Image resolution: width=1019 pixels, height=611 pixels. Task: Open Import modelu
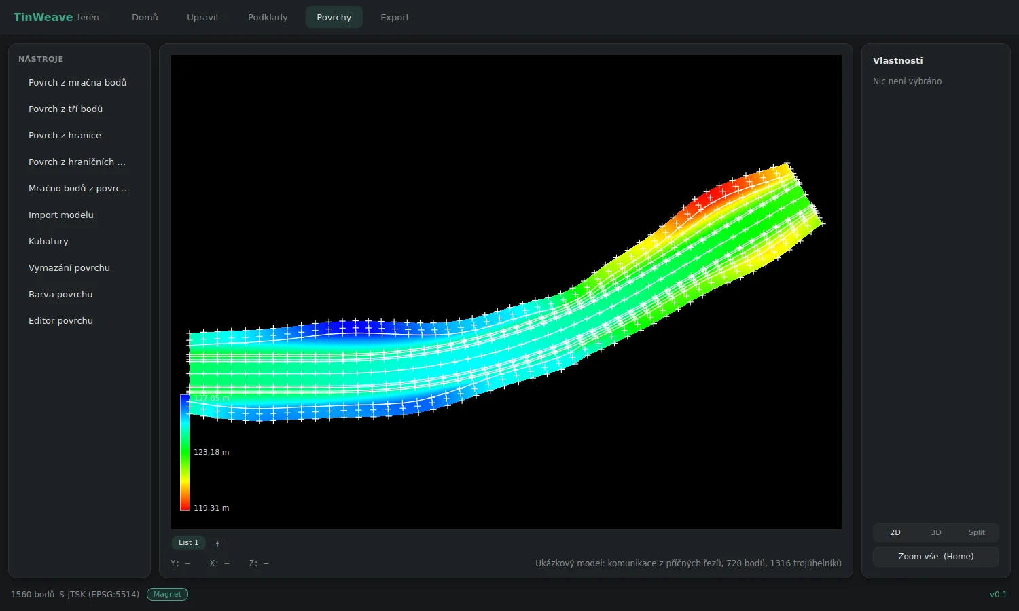pyautogui.click(x=79, y=215)
